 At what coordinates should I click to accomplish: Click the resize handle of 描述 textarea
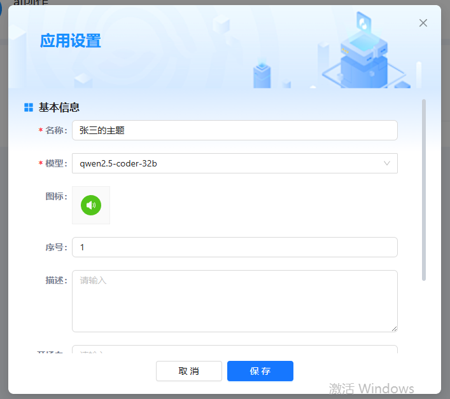(x=394, y=328)
